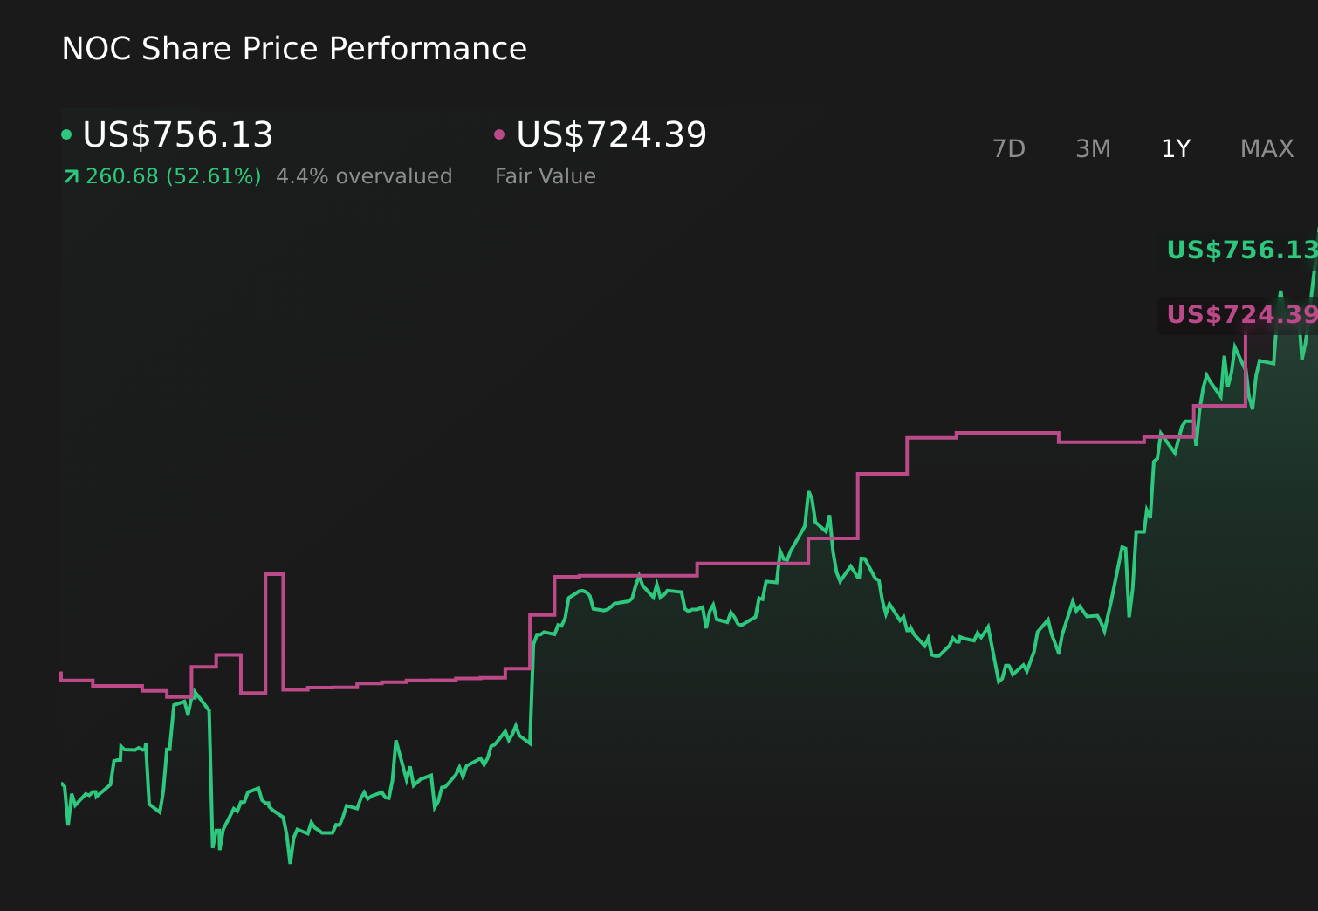This screenshot has height=911, width=1318.
Task: Toggle the overvalued indicator label
Action: point(364,175)
